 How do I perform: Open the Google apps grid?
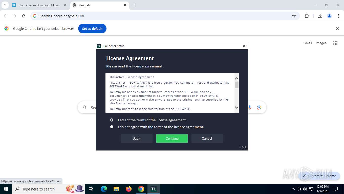coord(335,43)
